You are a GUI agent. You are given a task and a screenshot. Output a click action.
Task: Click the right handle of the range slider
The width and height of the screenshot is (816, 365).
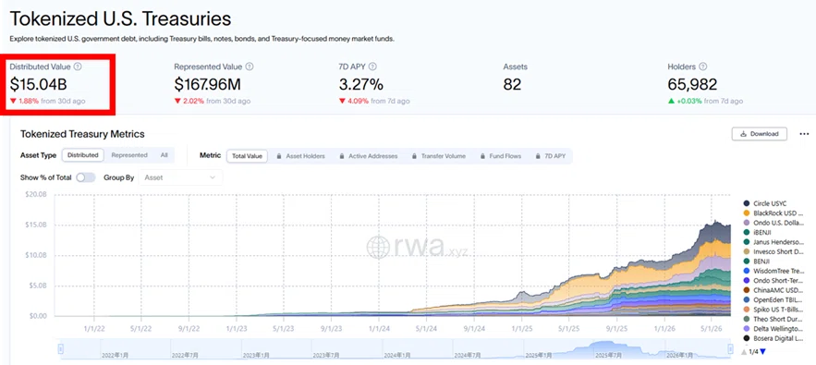pos(730,349)
